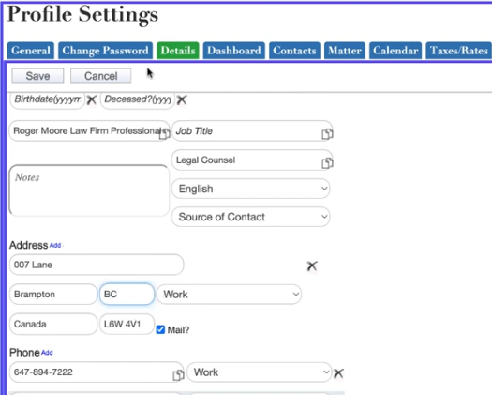492x395 pixels.
Task: Delete the Work phone entry X
Action: click(x=338, y=373)
